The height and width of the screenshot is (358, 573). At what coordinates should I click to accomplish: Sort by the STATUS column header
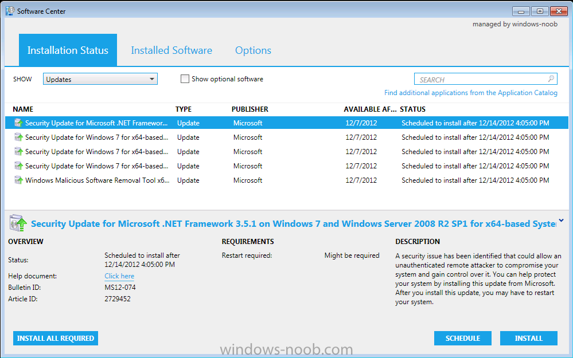(412, 109)
